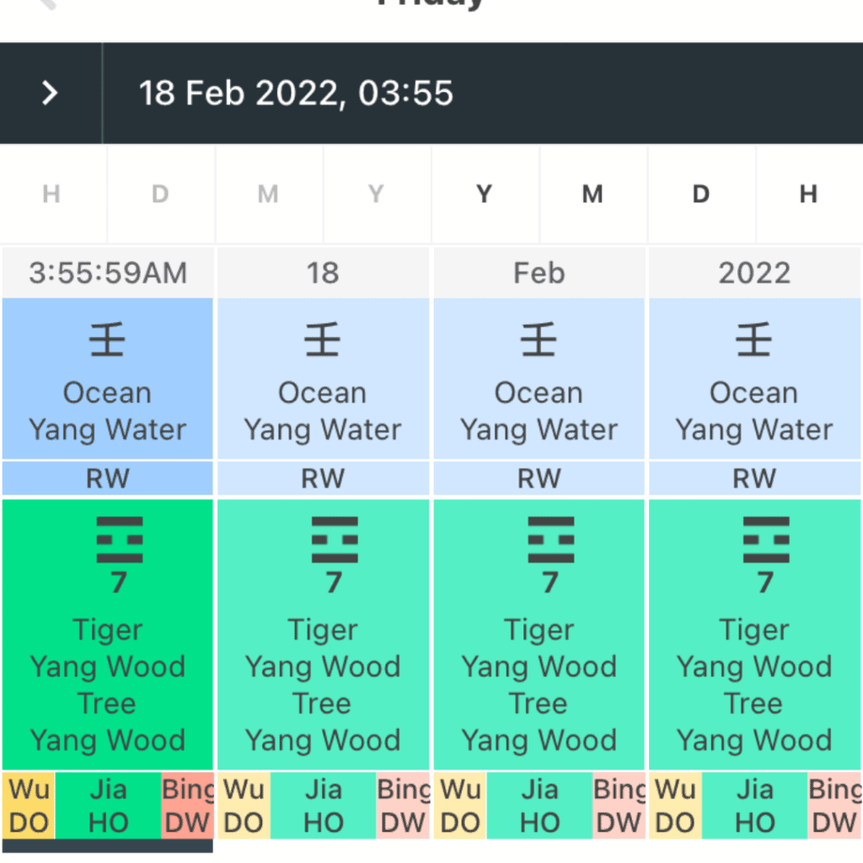Select the bold H hour column header
The image size is (863, 863).
pyautogui.click(x=808, y=195)
